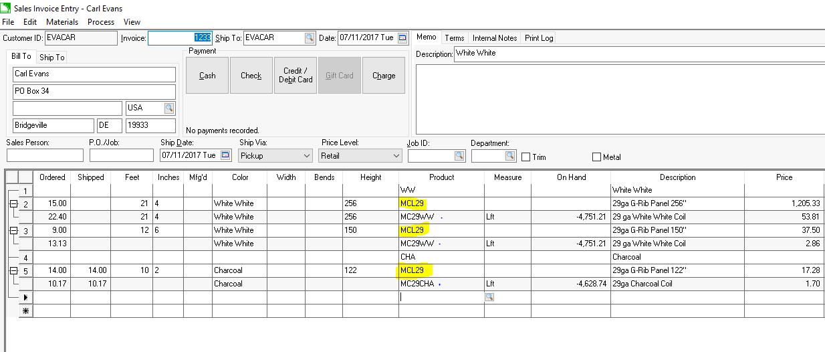Switch to the Internal Notes tab
Viewport: 825px width, 352px height.
pos(494,38)
